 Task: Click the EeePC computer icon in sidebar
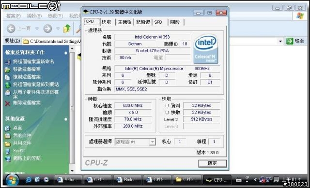(x=8, y=151)
